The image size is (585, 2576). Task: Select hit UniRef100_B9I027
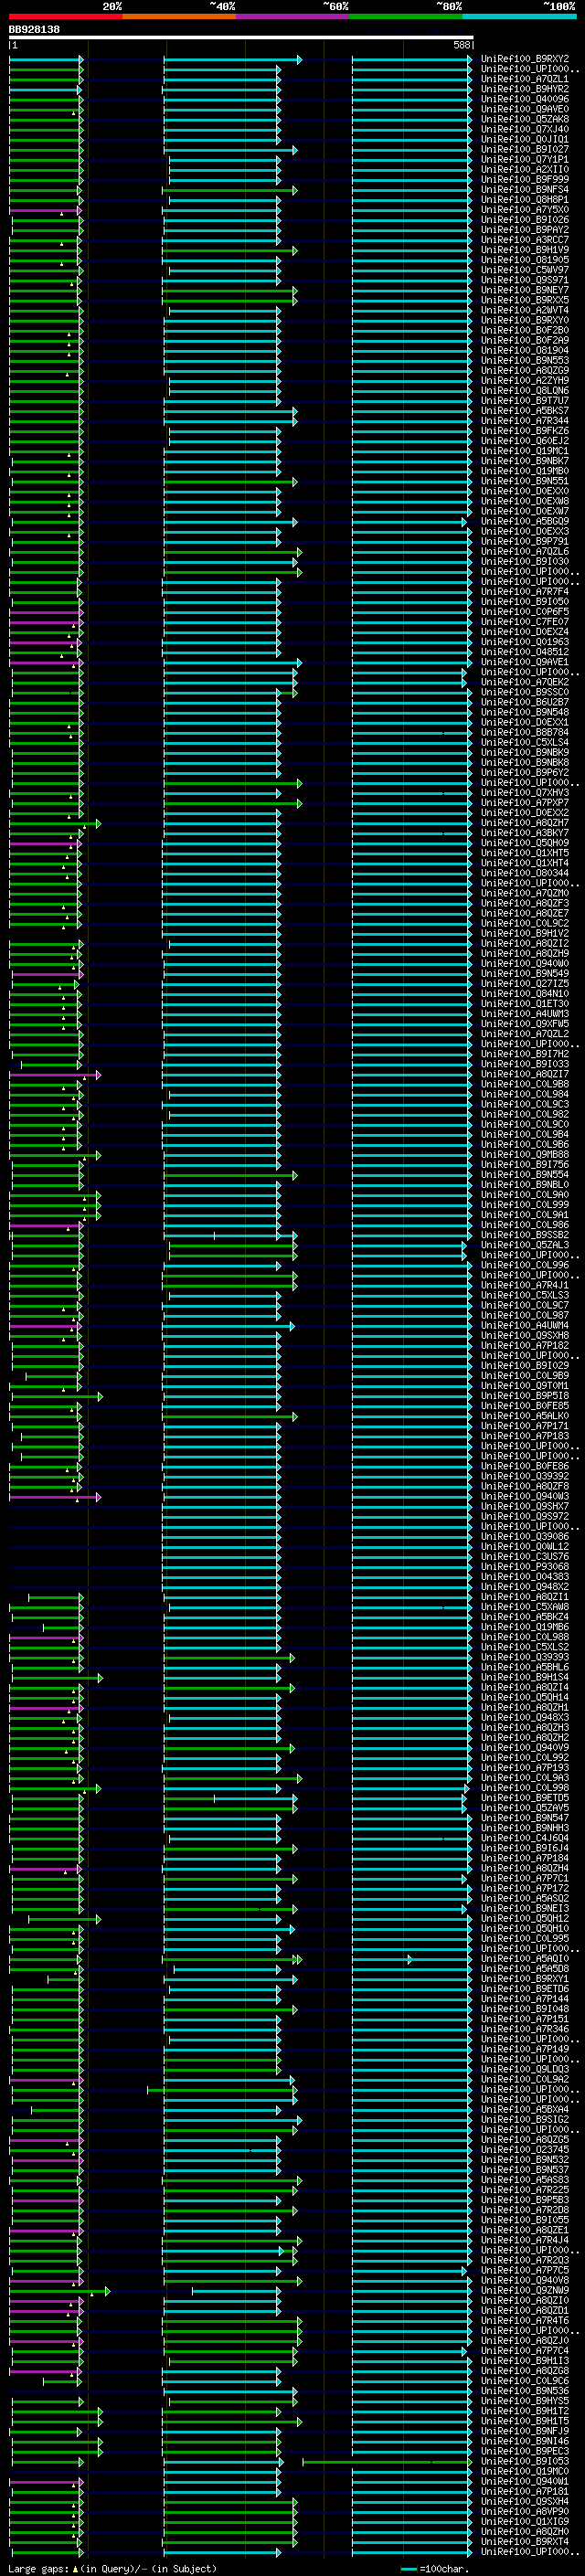tap(525, 149)
